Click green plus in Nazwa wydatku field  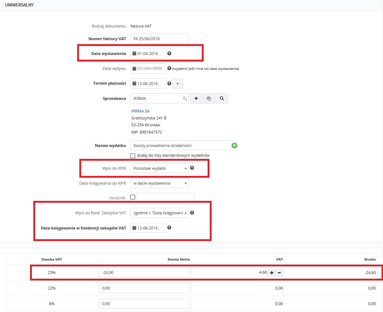234,146
